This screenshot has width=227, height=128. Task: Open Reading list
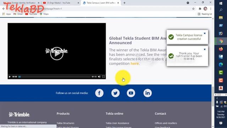pos(205,14)
